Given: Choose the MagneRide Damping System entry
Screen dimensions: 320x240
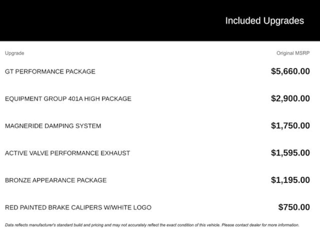Looking at the screenshot, I should pyautogui.click(x=53, y=126).
